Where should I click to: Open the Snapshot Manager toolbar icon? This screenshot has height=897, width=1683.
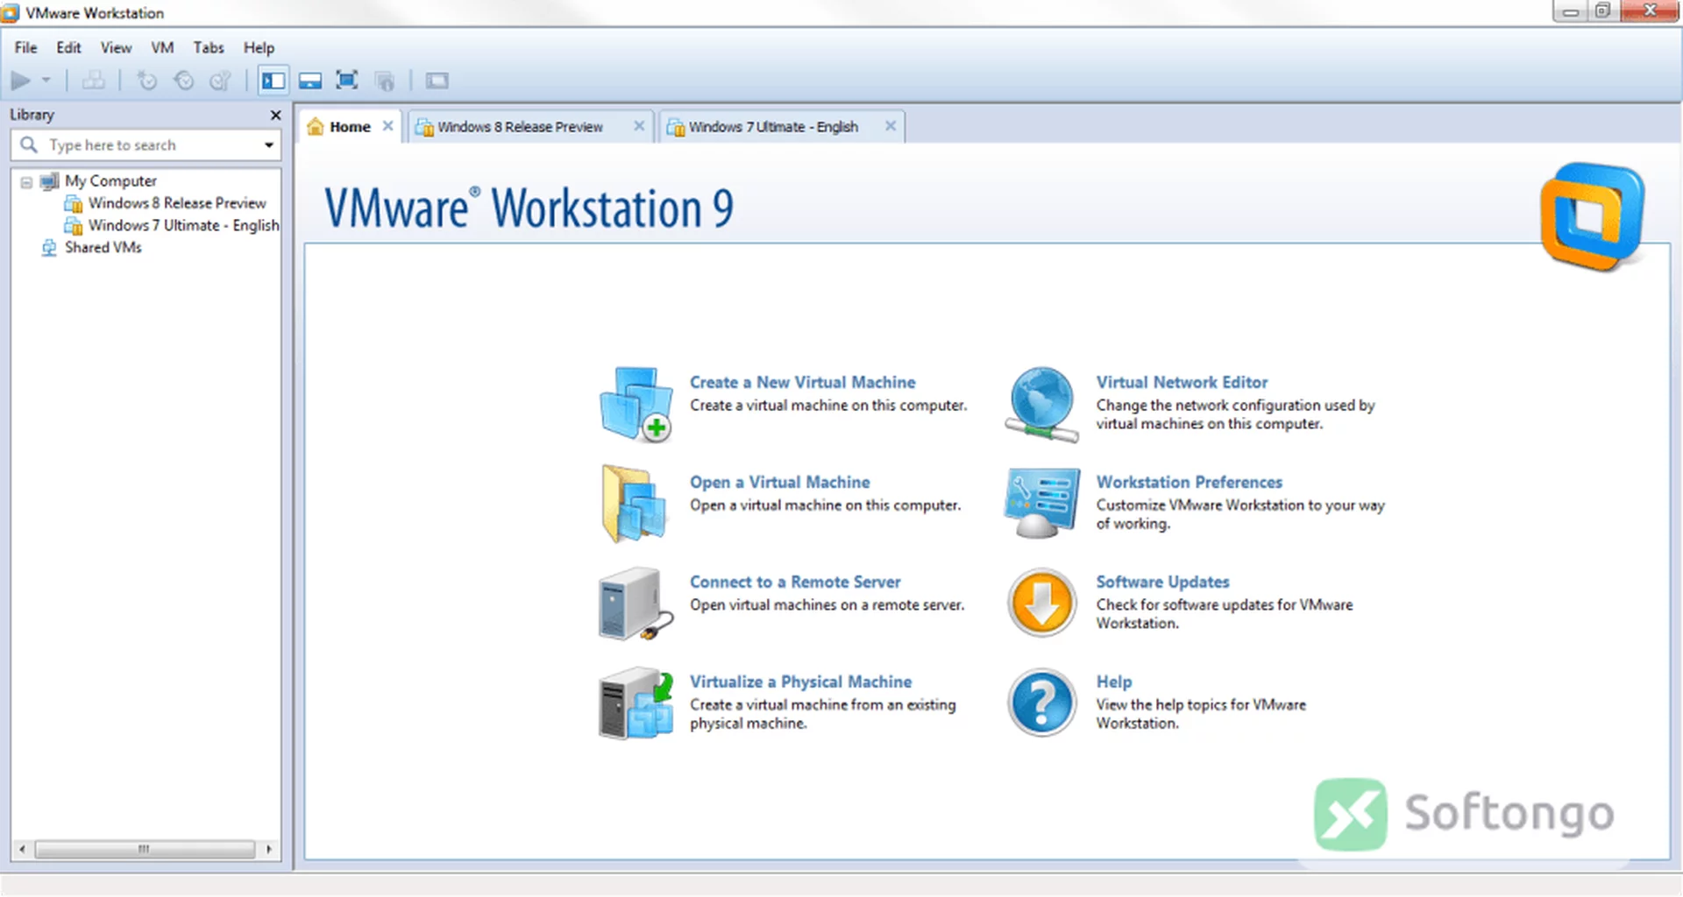coord(220,81)
